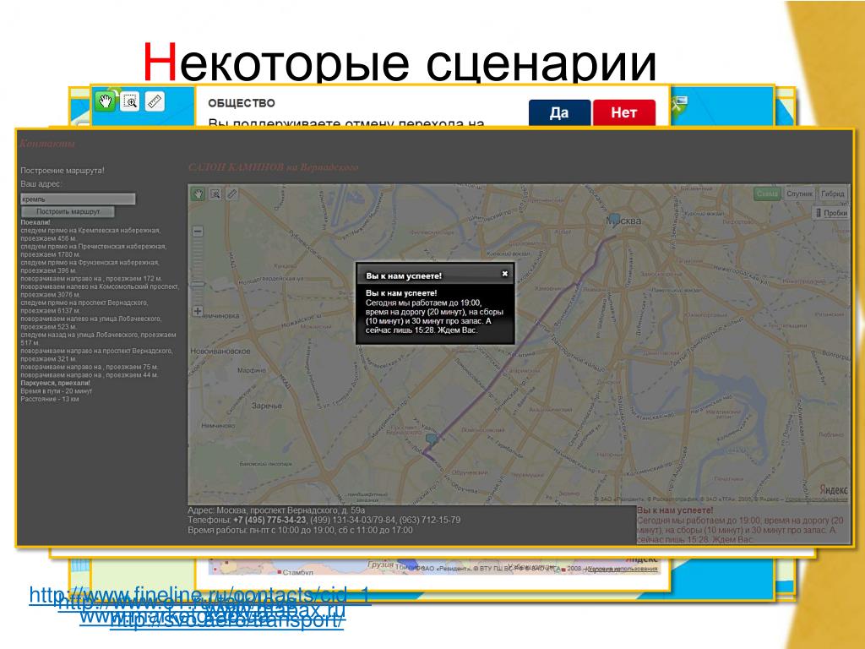This screenshot has height=649, width=865.
Task: Click the 'ОБЩЕСТВО' section label
Action: click(x=241, y=103)
